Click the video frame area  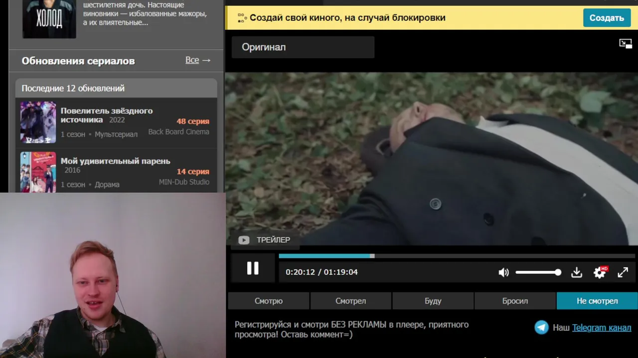click(432, 159)
